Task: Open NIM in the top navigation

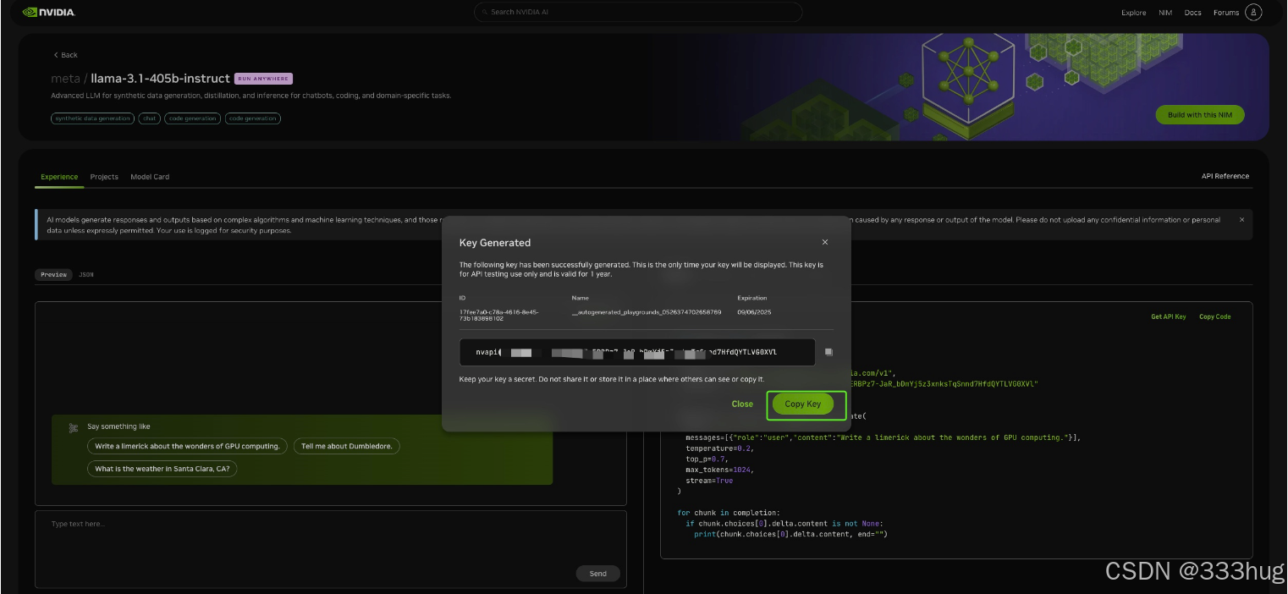Action: click(x=1165, y=13)
